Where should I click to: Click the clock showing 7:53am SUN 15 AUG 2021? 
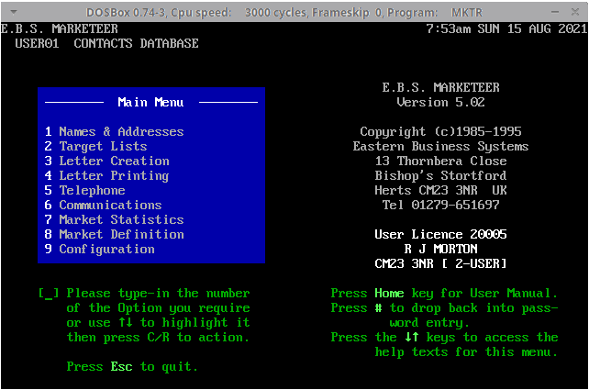(506, 28)
